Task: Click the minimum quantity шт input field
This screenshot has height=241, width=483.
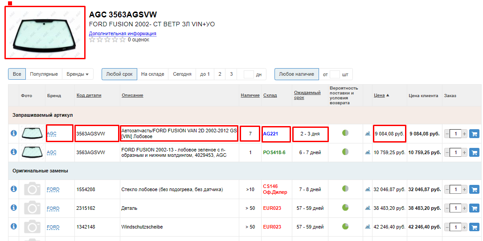Action: 335,74
